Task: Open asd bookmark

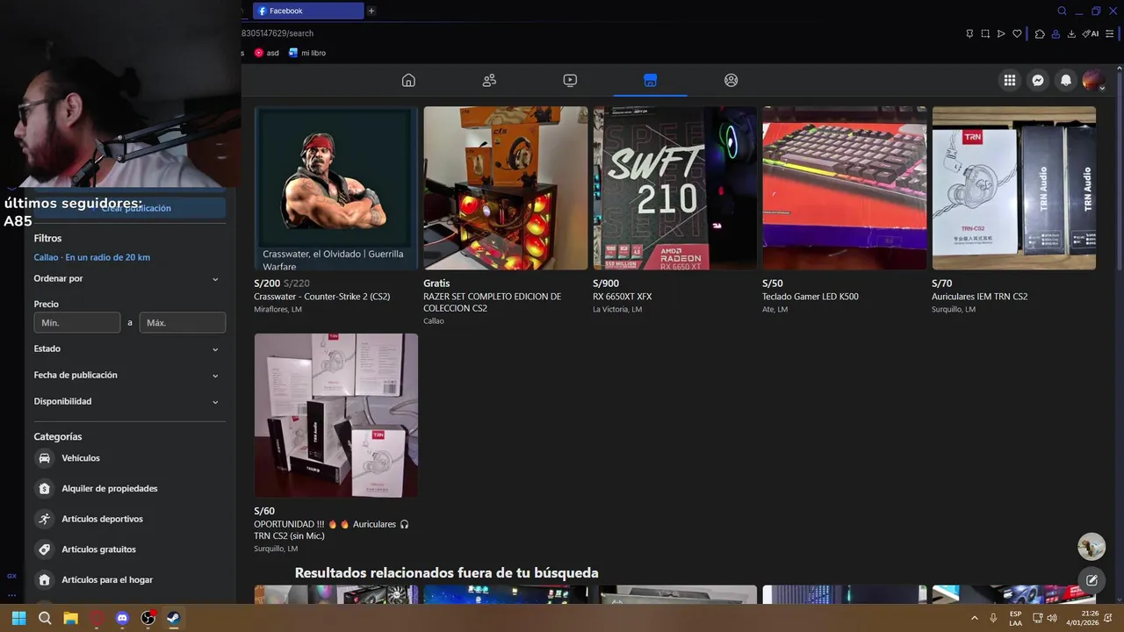Action: (267, 53)
